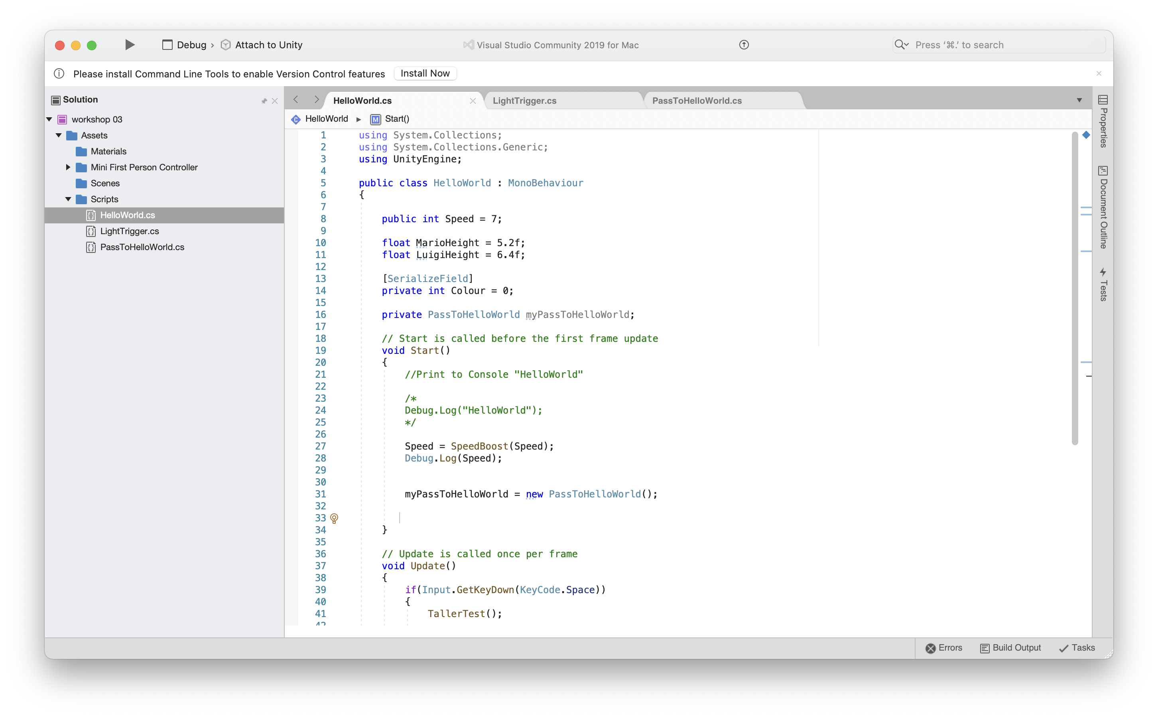
Task: Click the Install Now button
Action: (425, 74)
